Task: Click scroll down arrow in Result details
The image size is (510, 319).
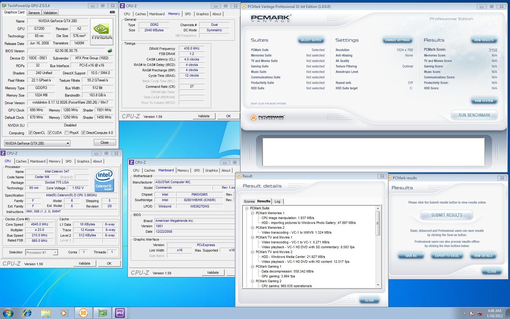Action: pyautogui.click(x=378, y=285)
